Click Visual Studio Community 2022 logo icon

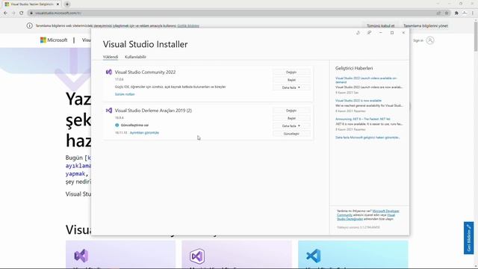coord(109,72)
